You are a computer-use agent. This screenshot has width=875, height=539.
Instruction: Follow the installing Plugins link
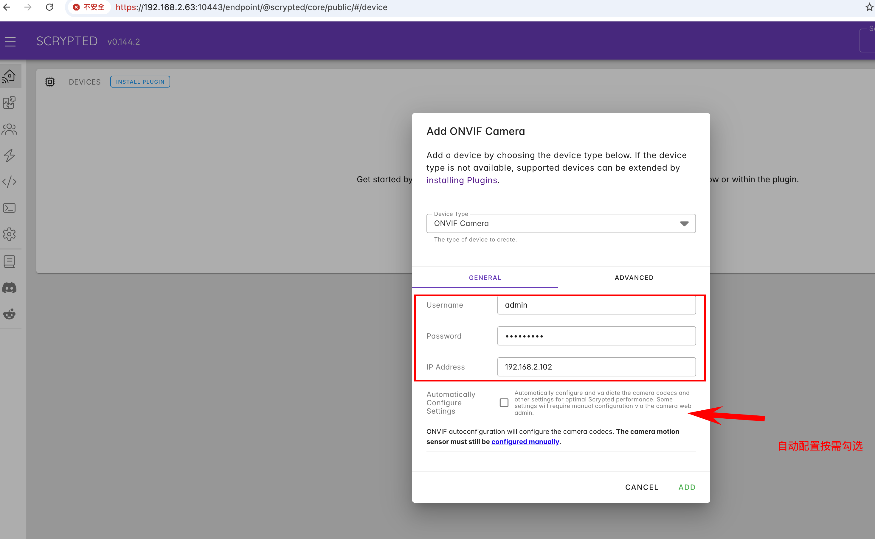click(462, 180)
